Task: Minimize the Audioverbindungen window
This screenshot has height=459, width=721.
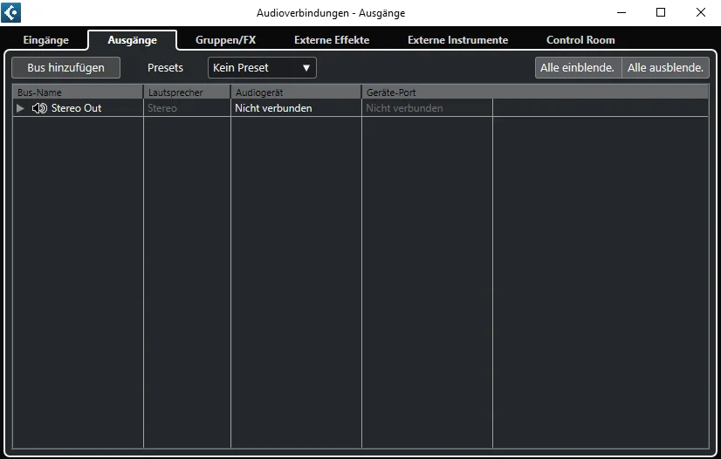Action: pos(621,12)
